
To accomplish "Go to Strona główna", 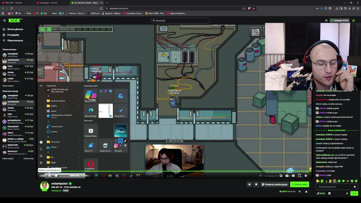I will coord(15,29).
